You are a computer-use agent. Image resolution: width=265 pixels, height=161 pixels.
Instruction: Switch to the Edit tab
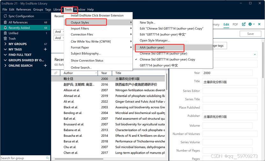226,24
